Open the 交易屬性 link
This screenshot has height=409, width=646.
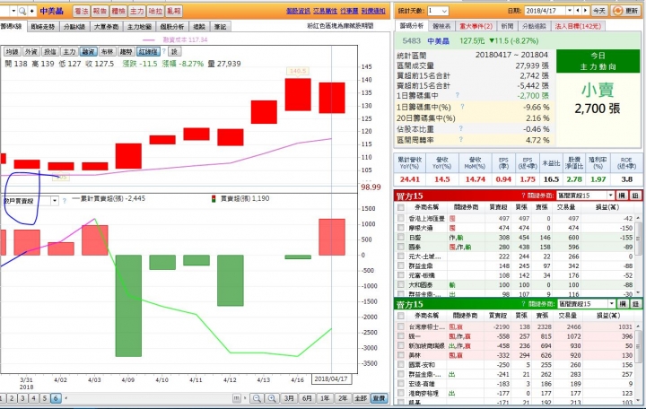point(325,11)
